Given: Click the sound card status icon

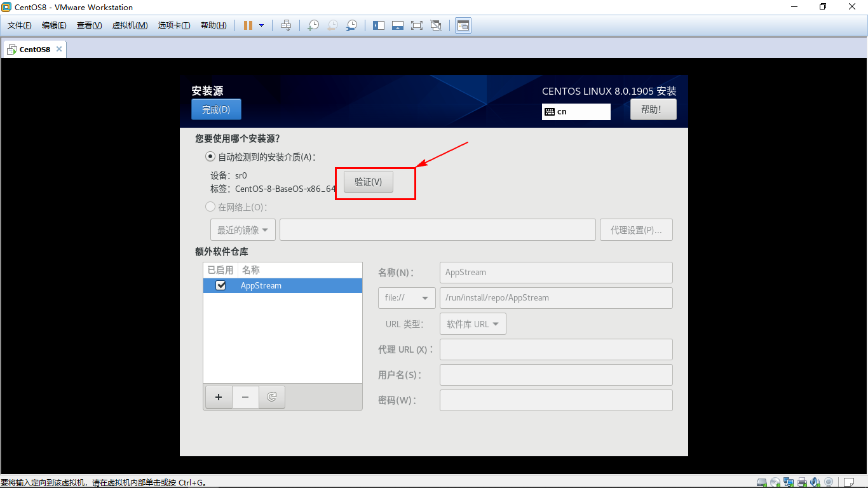Looking at the screenshot, I should coord(815,482).
